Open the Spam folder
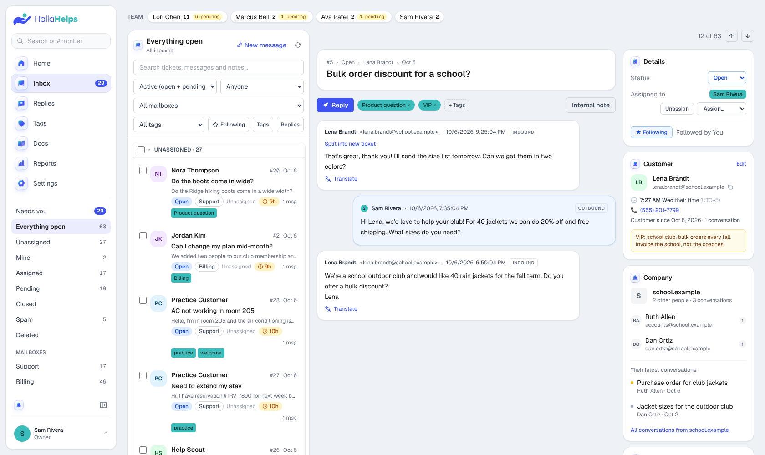765x455 pixels. click(61, 319)
